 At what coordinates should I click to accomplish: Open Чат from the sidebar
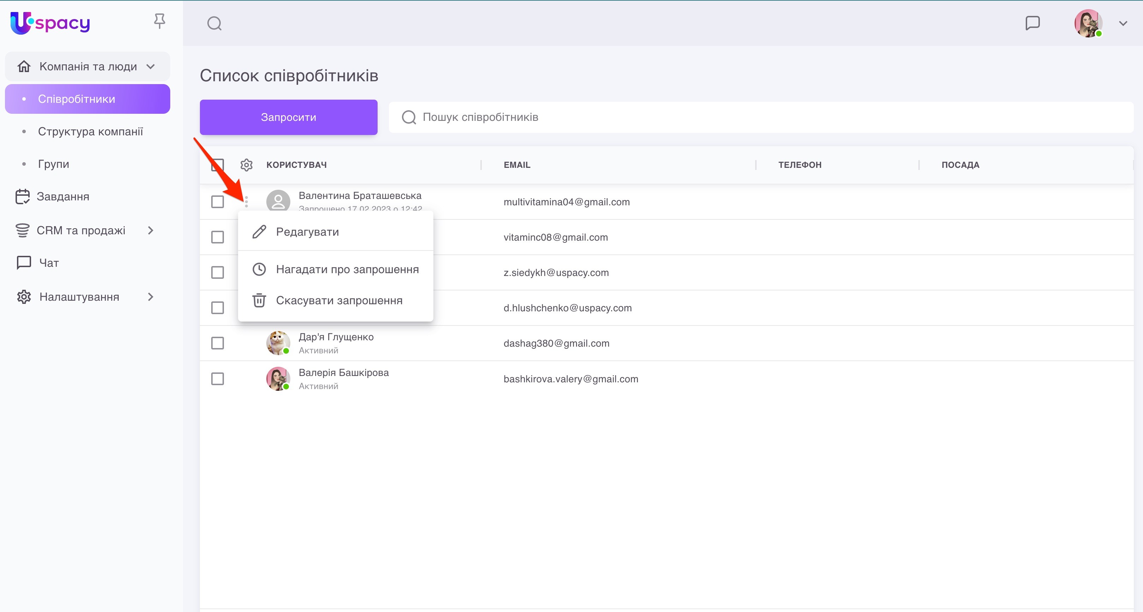tap(49, 263)
